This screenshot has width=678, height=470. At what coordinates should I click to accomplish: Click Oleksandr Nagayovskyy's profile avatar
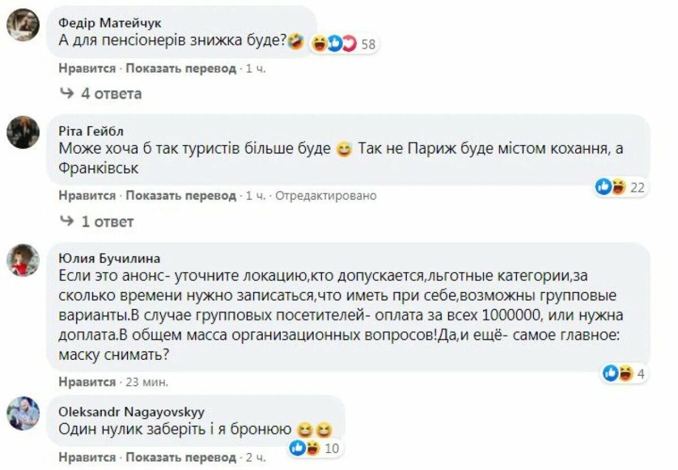23,413
